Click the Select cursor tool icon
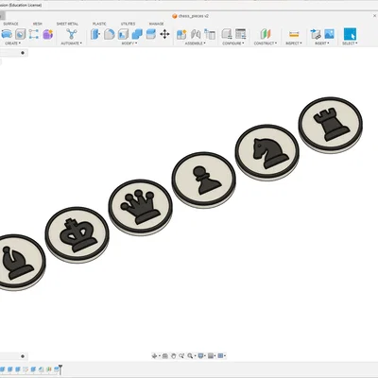The image size is (378, 378). click(350, 34)
